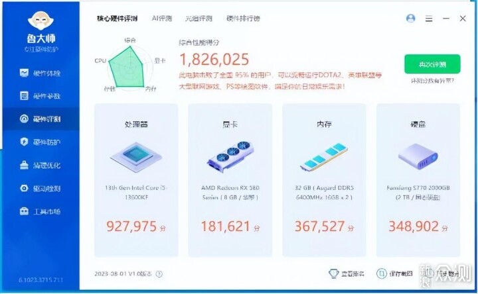Click the memory stick illustration
The height and width of the screenshot is (294, 478).
(324, 156)
